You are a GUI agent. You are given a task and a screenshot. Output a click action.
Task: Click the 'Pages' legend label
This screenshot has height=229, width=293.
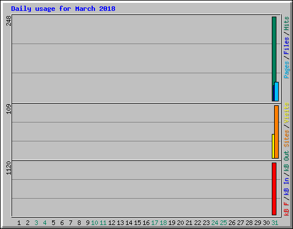pyautogui.click(x=287, y=70)
